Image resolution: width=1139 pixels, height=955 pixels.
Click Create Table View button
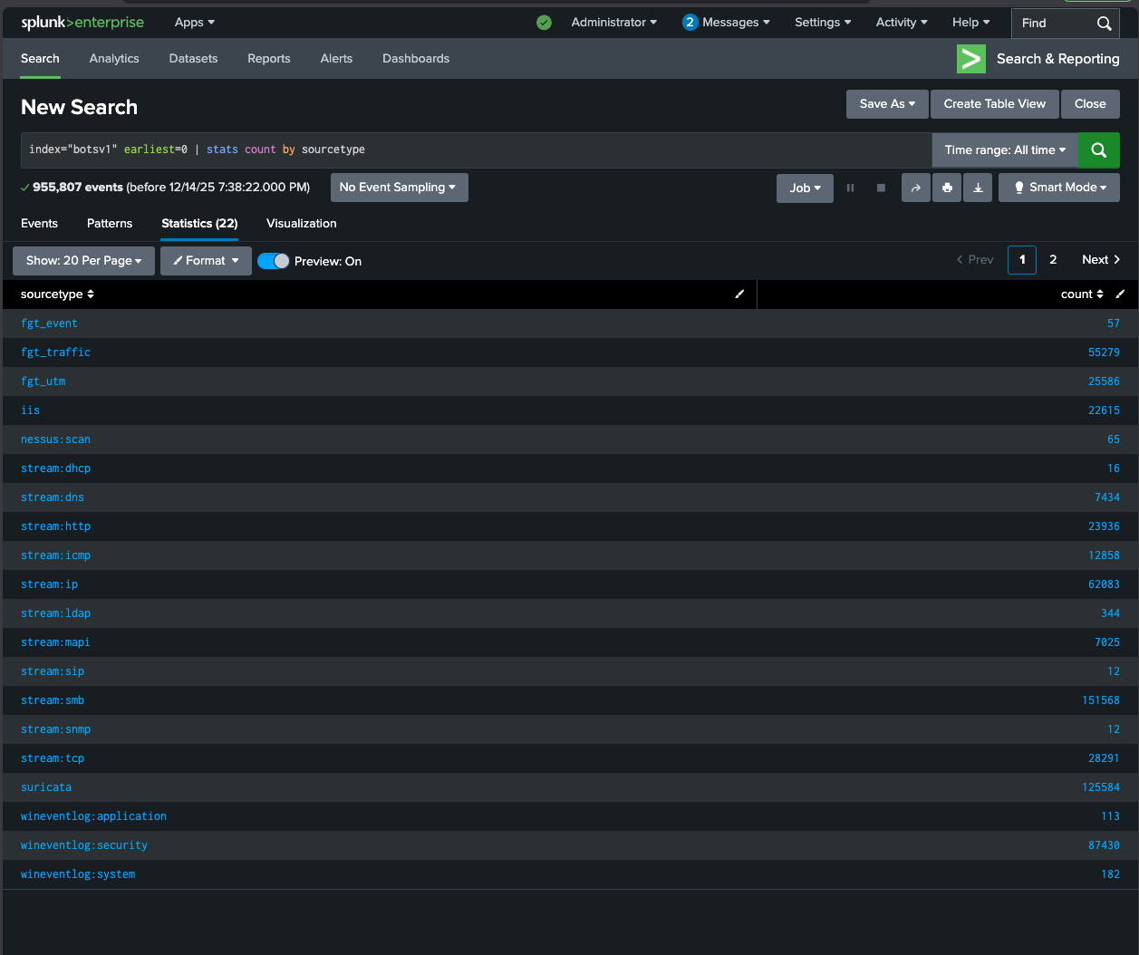pyautogui.click(x=994, y=104)
